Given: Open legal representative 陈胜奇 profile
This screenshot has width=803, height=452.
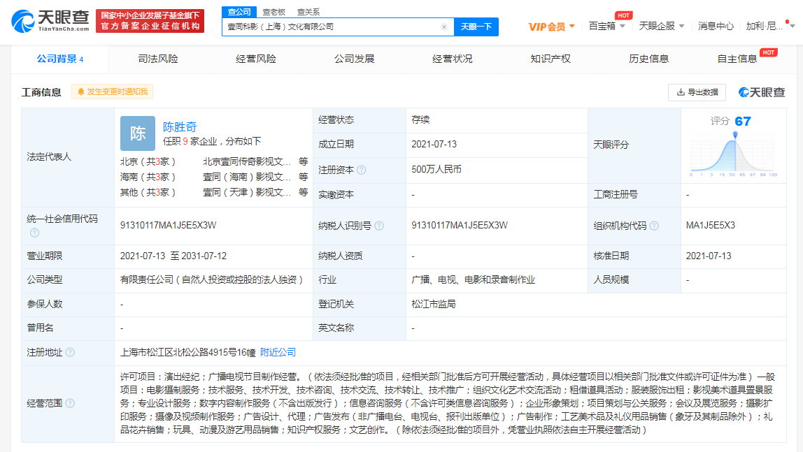Looking at the screenshot, I should [x=180, y=126].
